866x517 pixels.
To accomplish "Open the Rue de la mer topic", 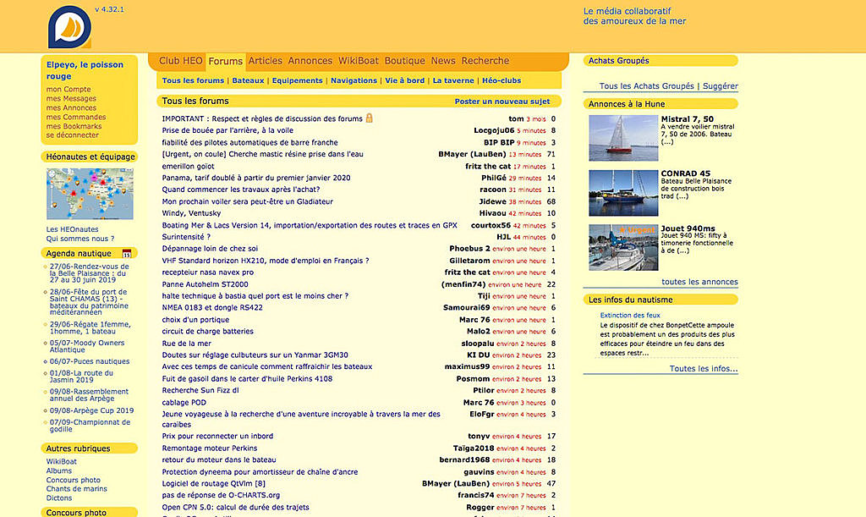I will 187,344.
